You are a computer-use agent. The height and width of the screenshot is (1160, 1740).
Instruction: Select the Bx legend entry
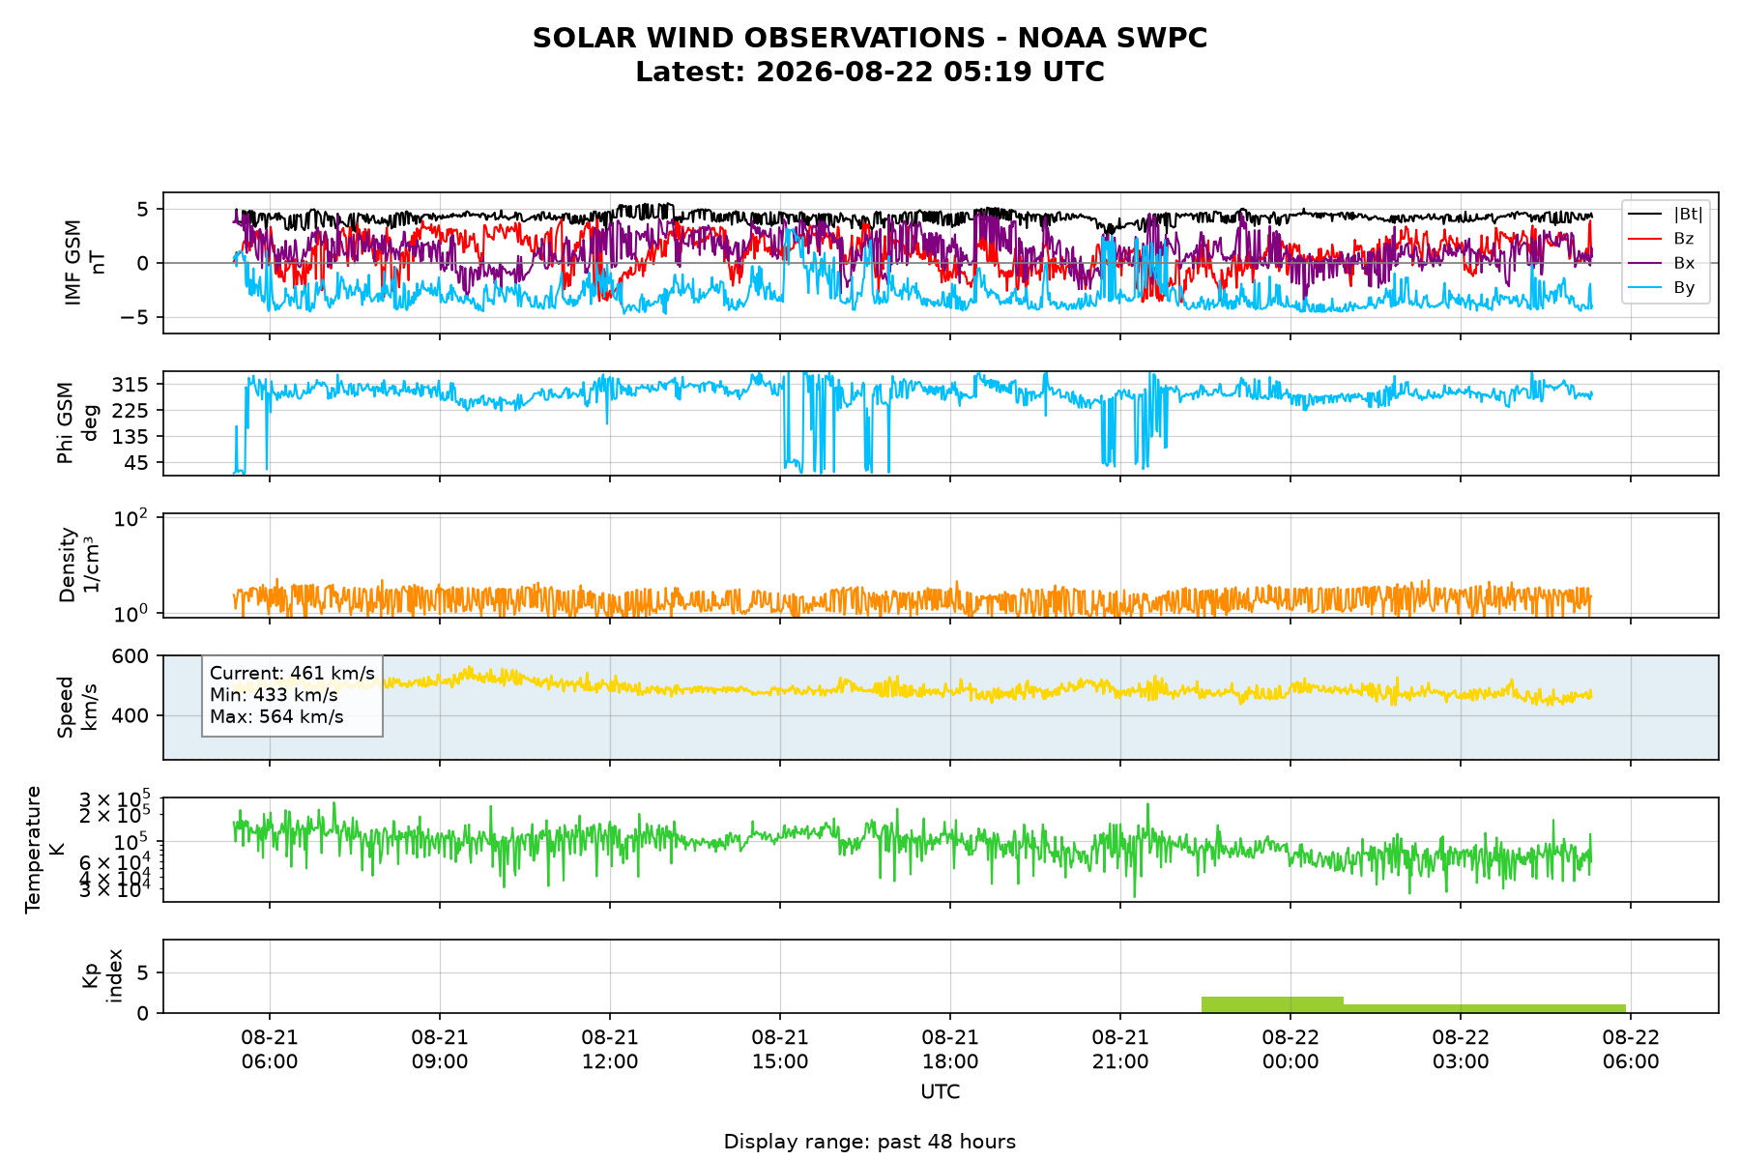(x=1662, y=263)
